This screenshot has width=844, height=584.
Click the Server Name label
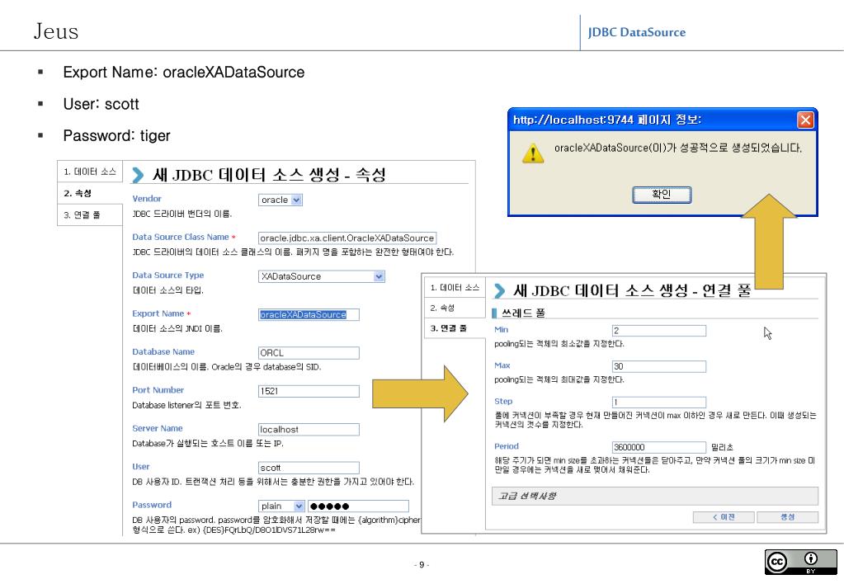[x=158, y=428]
